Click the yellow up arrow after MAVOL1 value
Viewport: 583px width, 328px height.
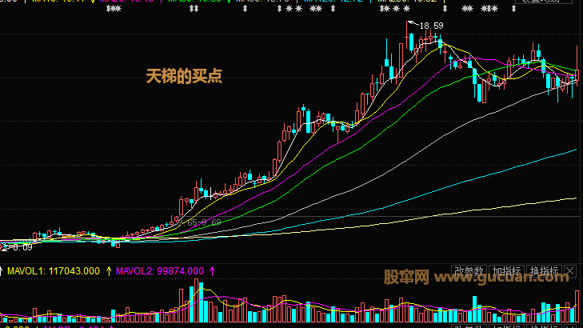tap(109, 271)
